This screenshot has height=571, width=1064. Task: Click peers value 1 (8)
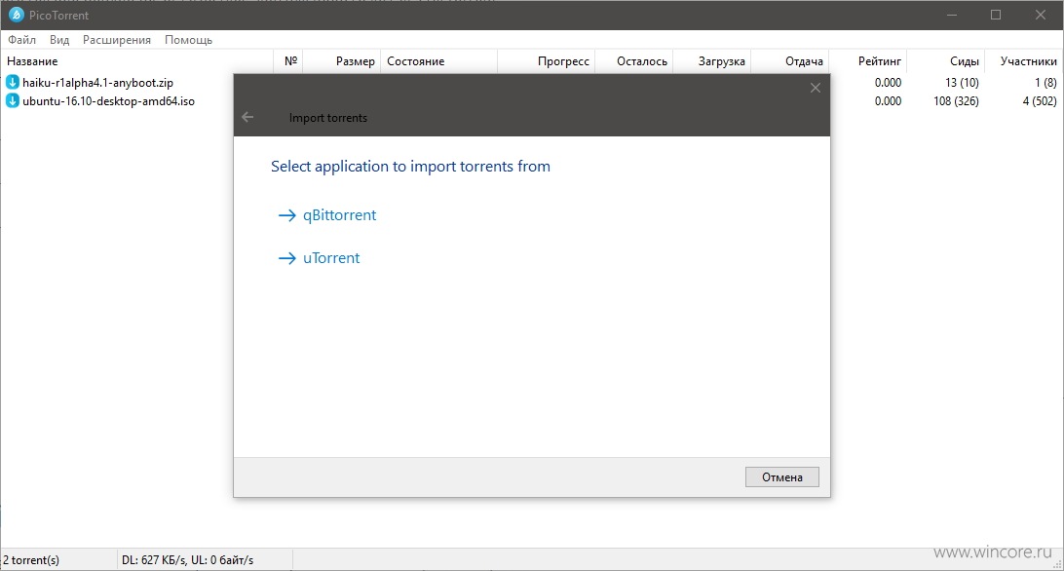pos(1045,82)
